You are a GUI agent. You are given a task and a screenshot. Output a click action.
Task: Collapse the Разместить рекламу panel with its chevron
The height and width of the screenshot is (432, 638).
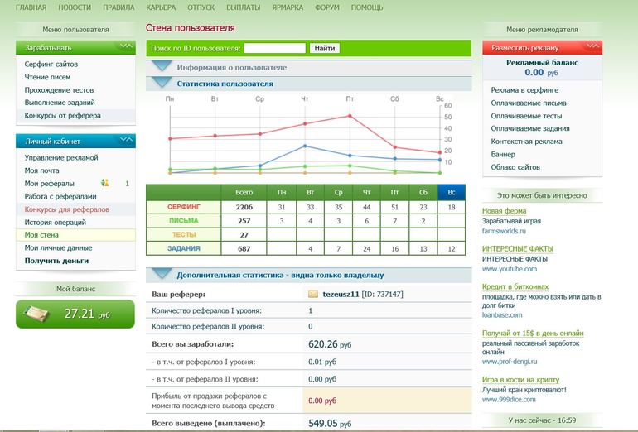click(592, 46)
